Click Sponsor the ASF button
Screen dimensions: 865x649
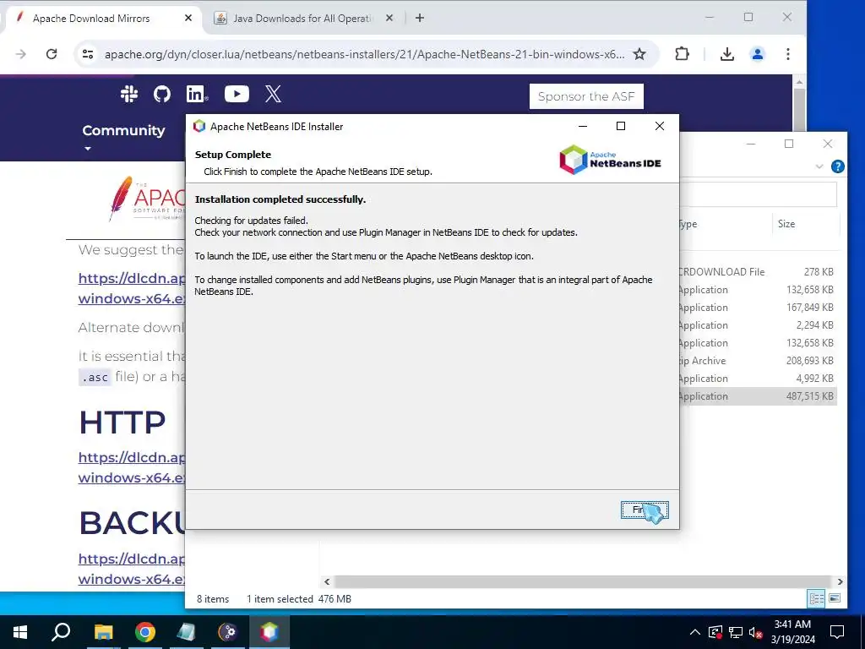[586, 96]
